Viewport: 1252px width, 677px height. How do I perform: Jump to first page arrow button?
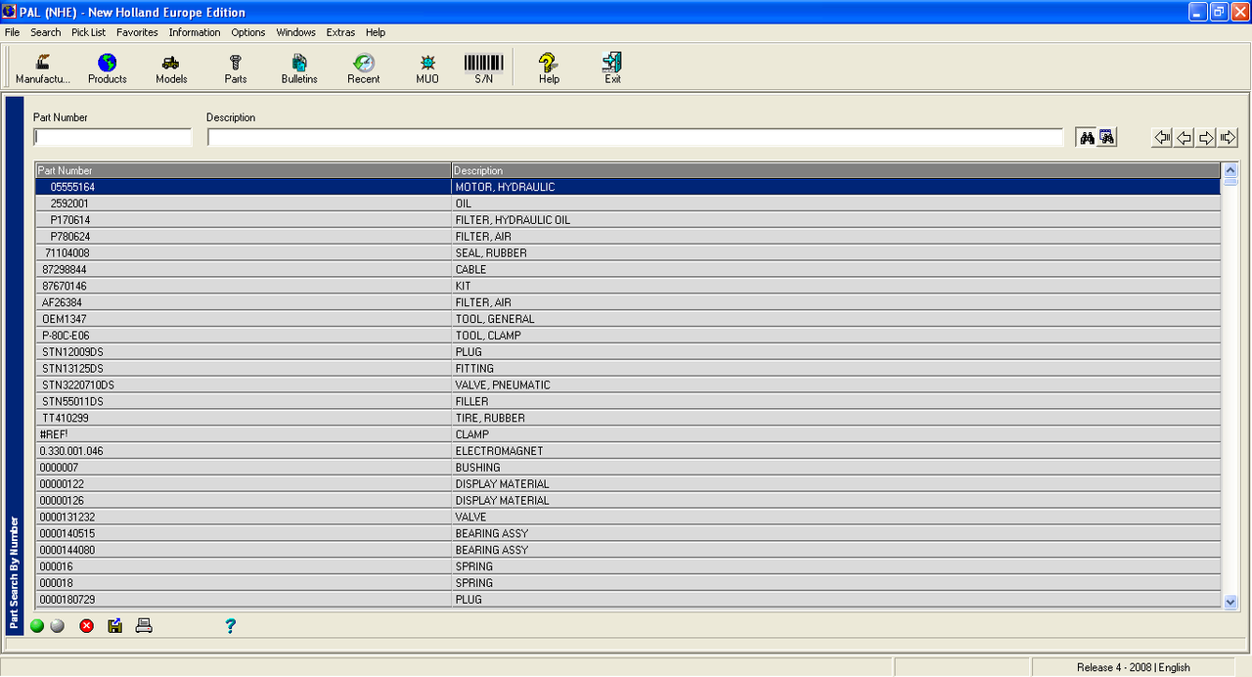[x=1162, y=138]
